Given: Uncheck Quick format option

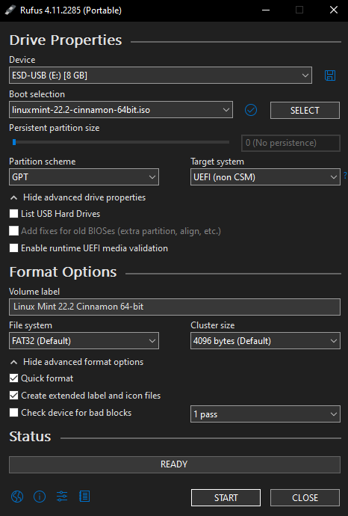Looking at the screenshot, I should pos(13,378).
